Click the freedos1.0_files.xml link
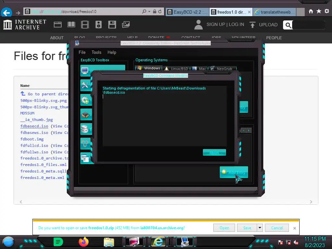 pyautogui.click(x=43, y=165)
